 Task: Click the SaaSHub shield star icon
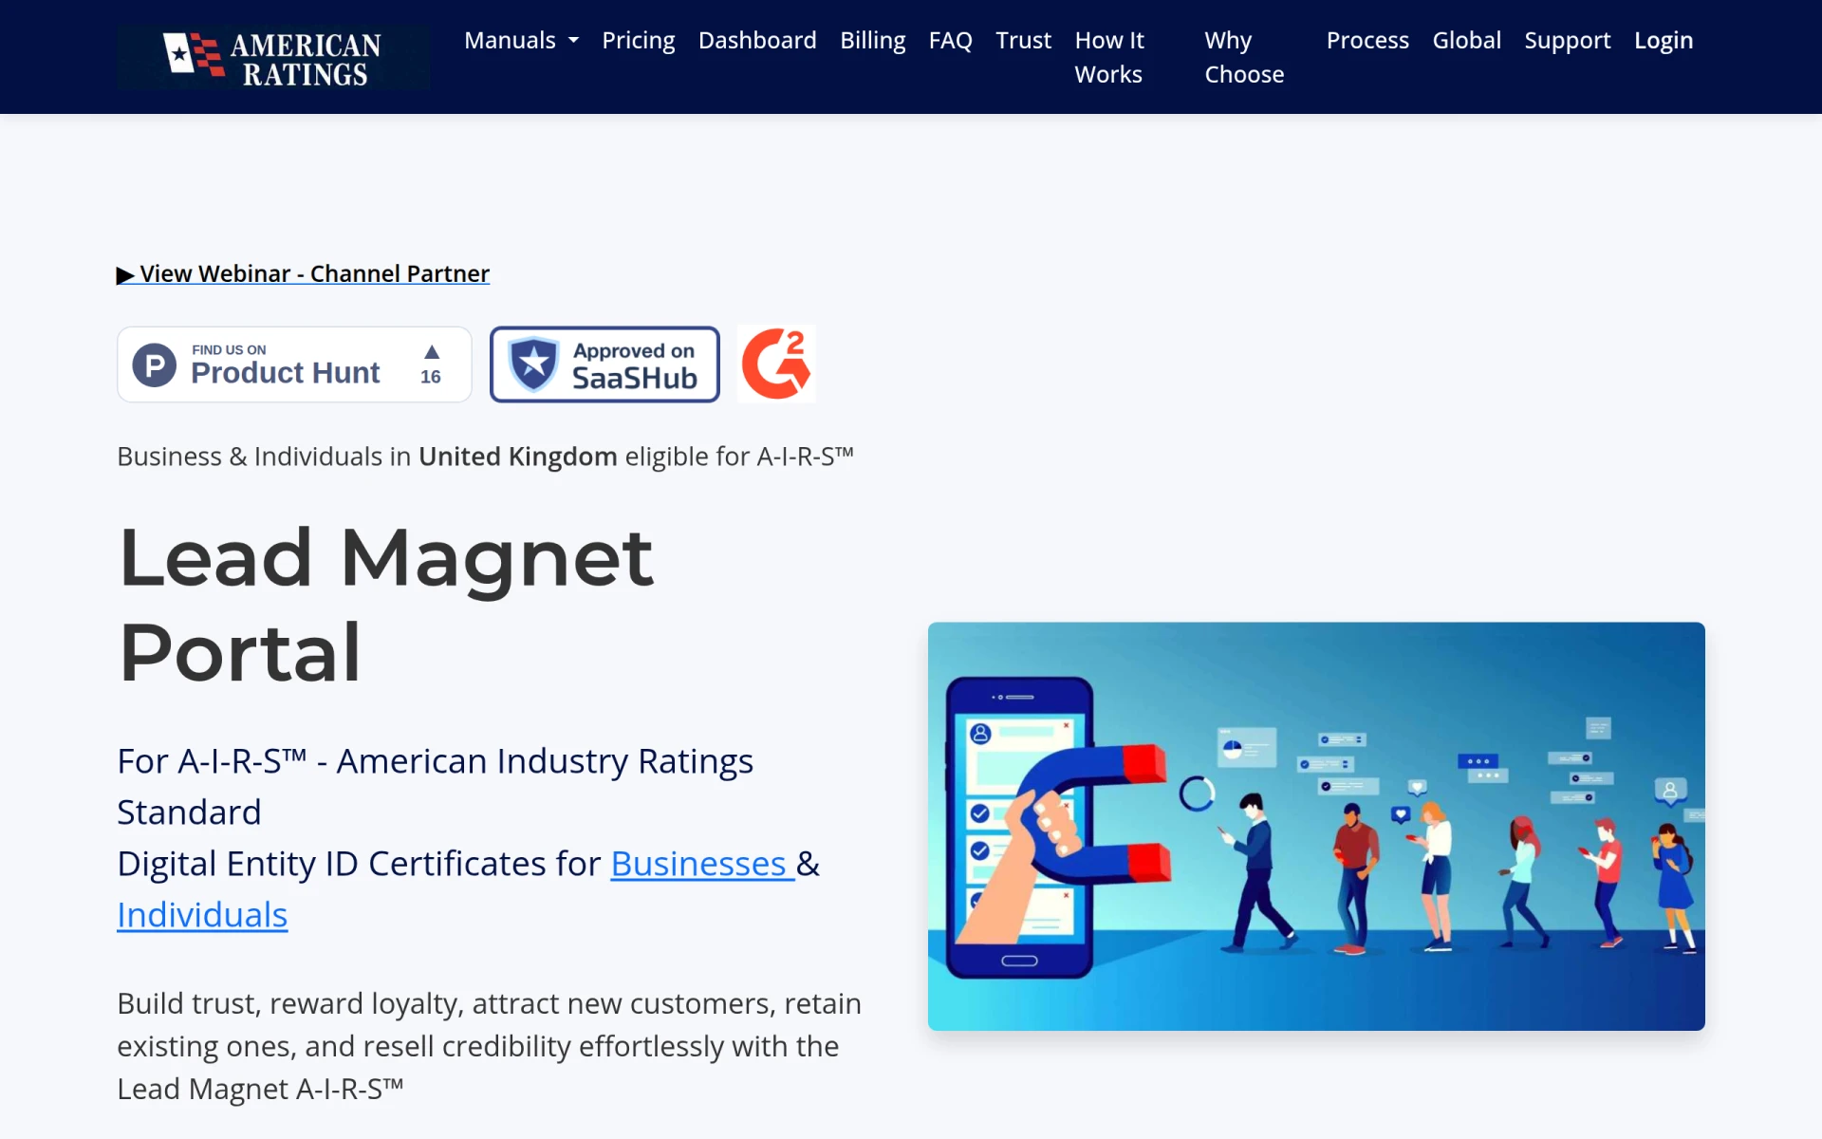coord(533,364)
